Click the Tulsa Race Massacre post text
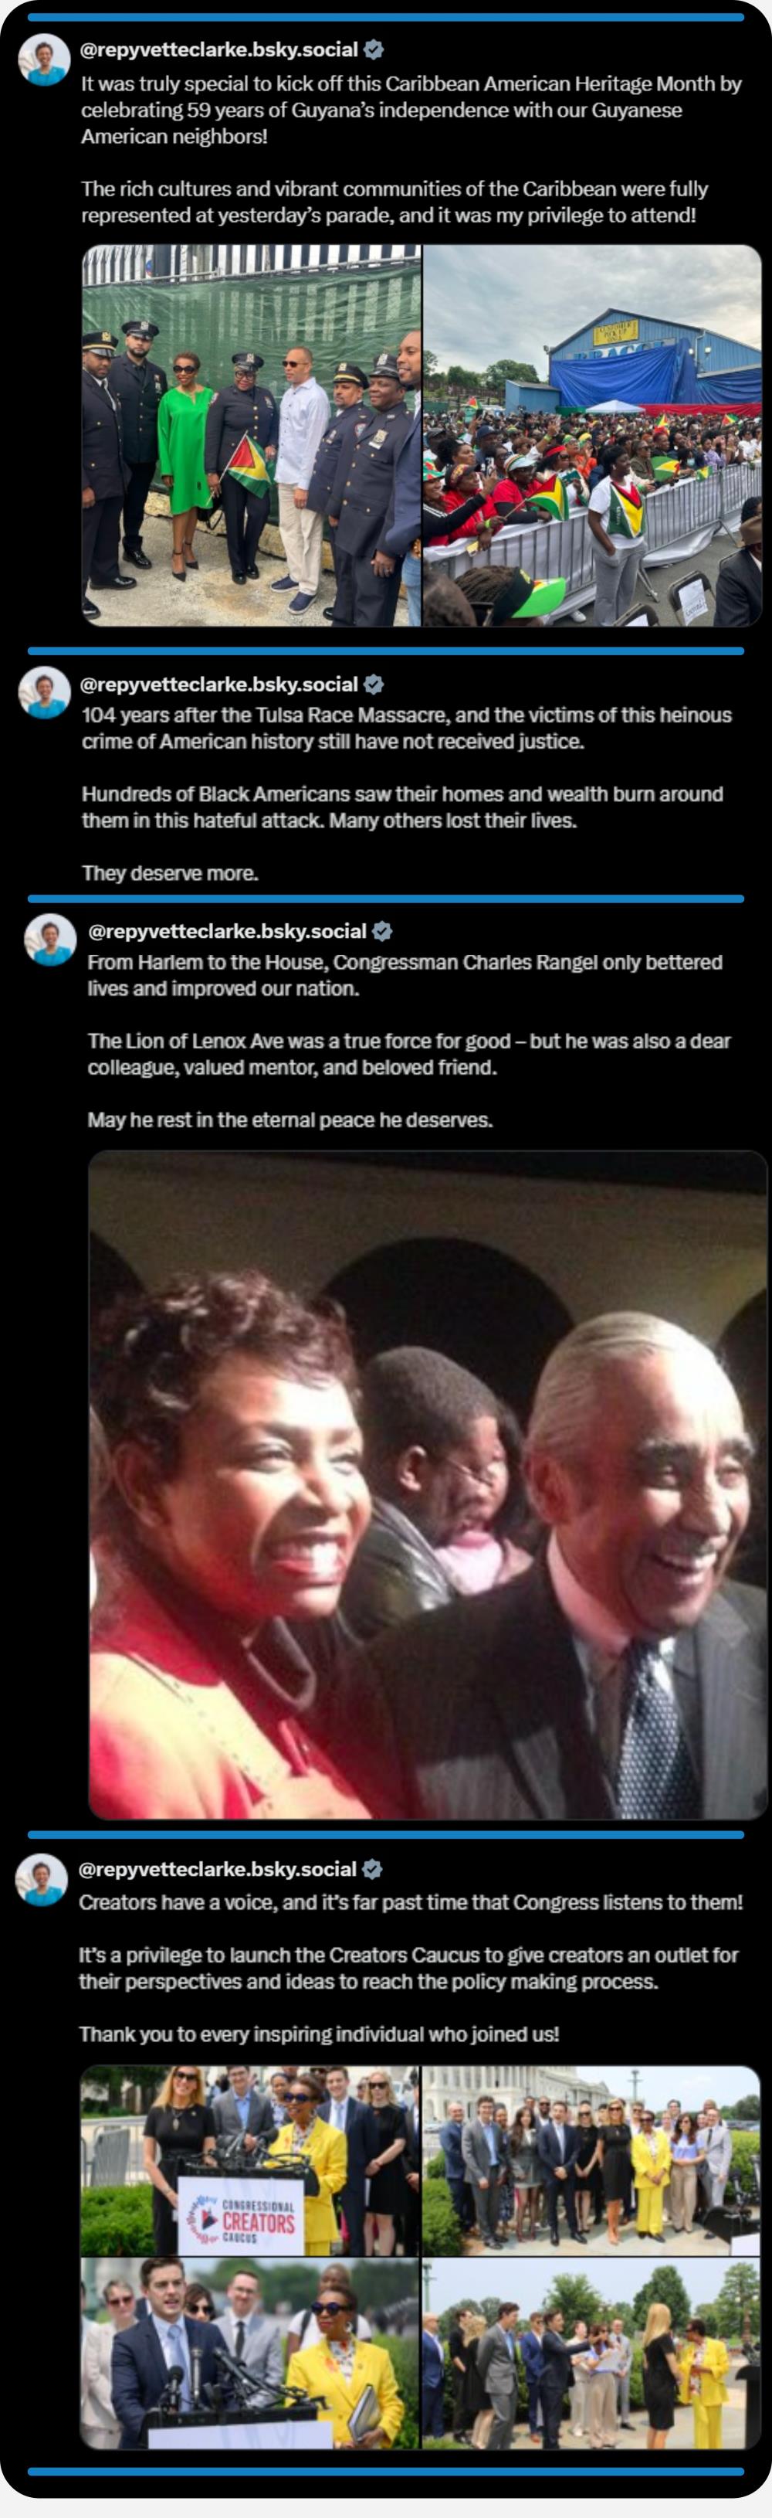 click(x=407, y=793)
